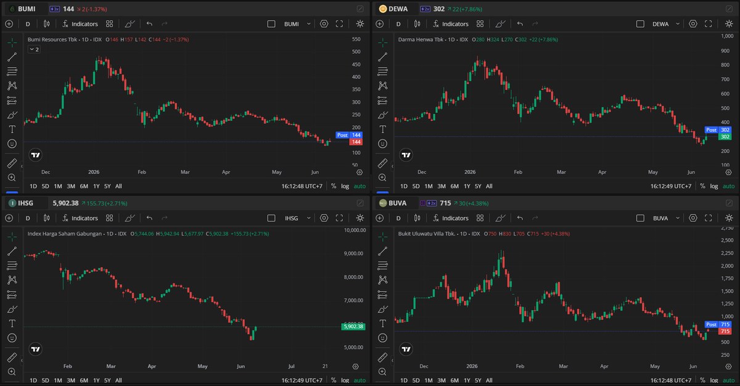
Task: Select 1D range in BUMI chart
Action: 33,186
